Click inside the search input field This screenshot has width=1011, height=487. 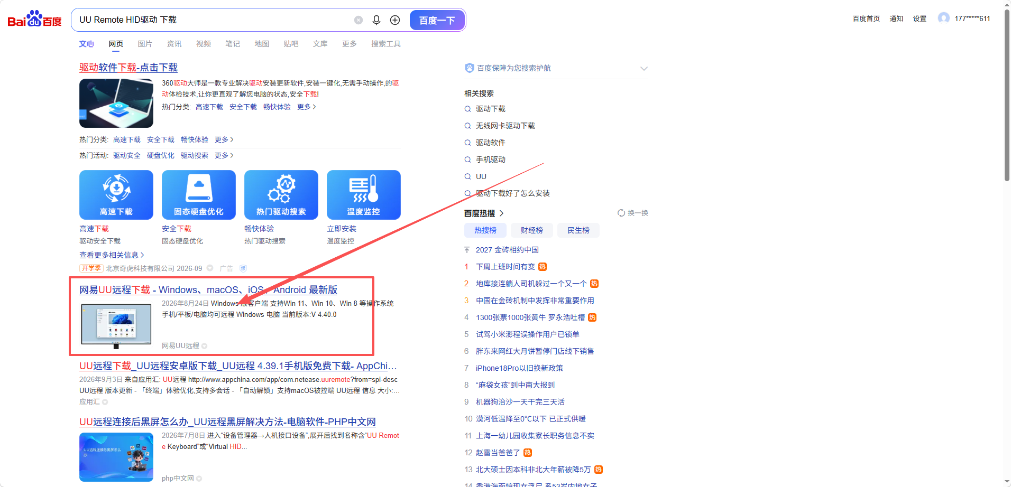(212, 20)
